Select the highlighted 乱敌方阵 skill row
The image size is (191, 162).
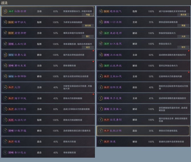pos(143,131)
